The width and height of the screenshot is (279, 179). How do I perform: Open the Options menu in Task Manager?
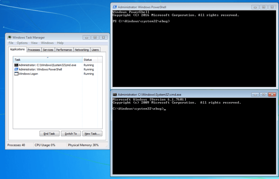22,43
